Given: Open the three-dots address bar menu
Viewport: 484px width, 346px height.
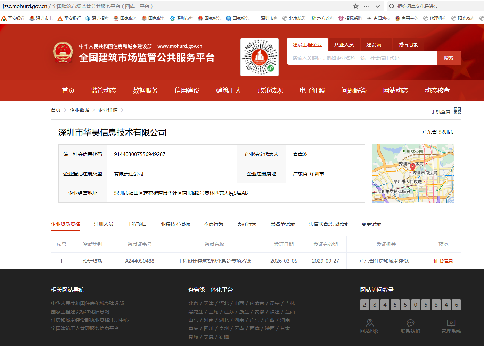Looking at the screenshot, I should pos(367,6).
